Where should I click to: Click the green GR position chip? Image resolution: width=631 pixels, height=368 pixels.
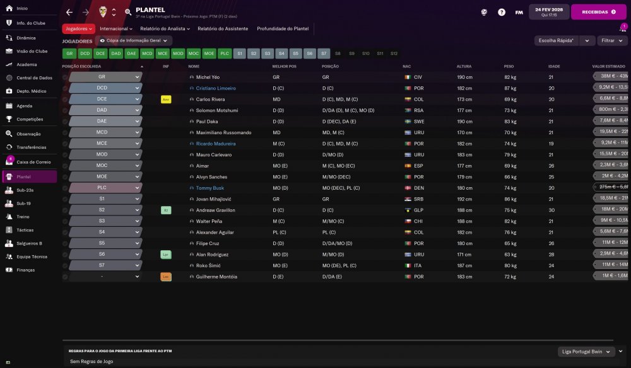pos(69,54)
